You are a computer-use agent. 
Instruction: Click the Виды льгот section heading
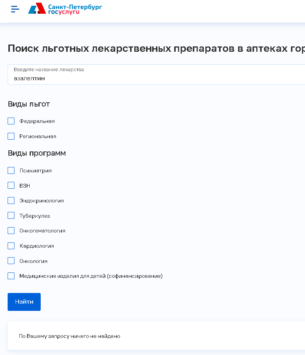tap(29, 104)
